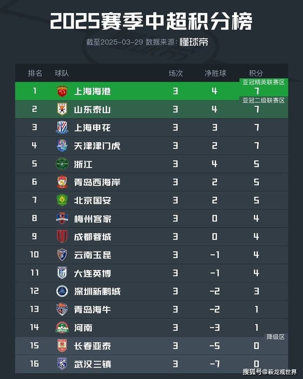Click the Shandong Taishan (山东泰山) team crest
303x379 pixels.
[62, 109]
